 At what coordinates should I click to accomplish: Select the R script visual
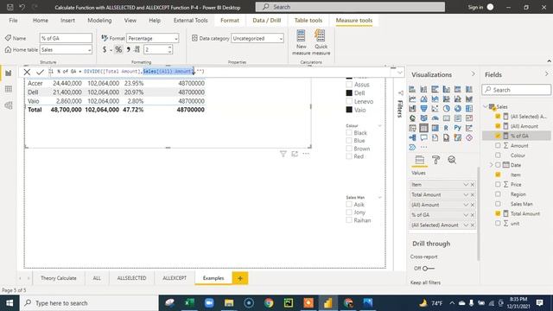click(446, 128)
